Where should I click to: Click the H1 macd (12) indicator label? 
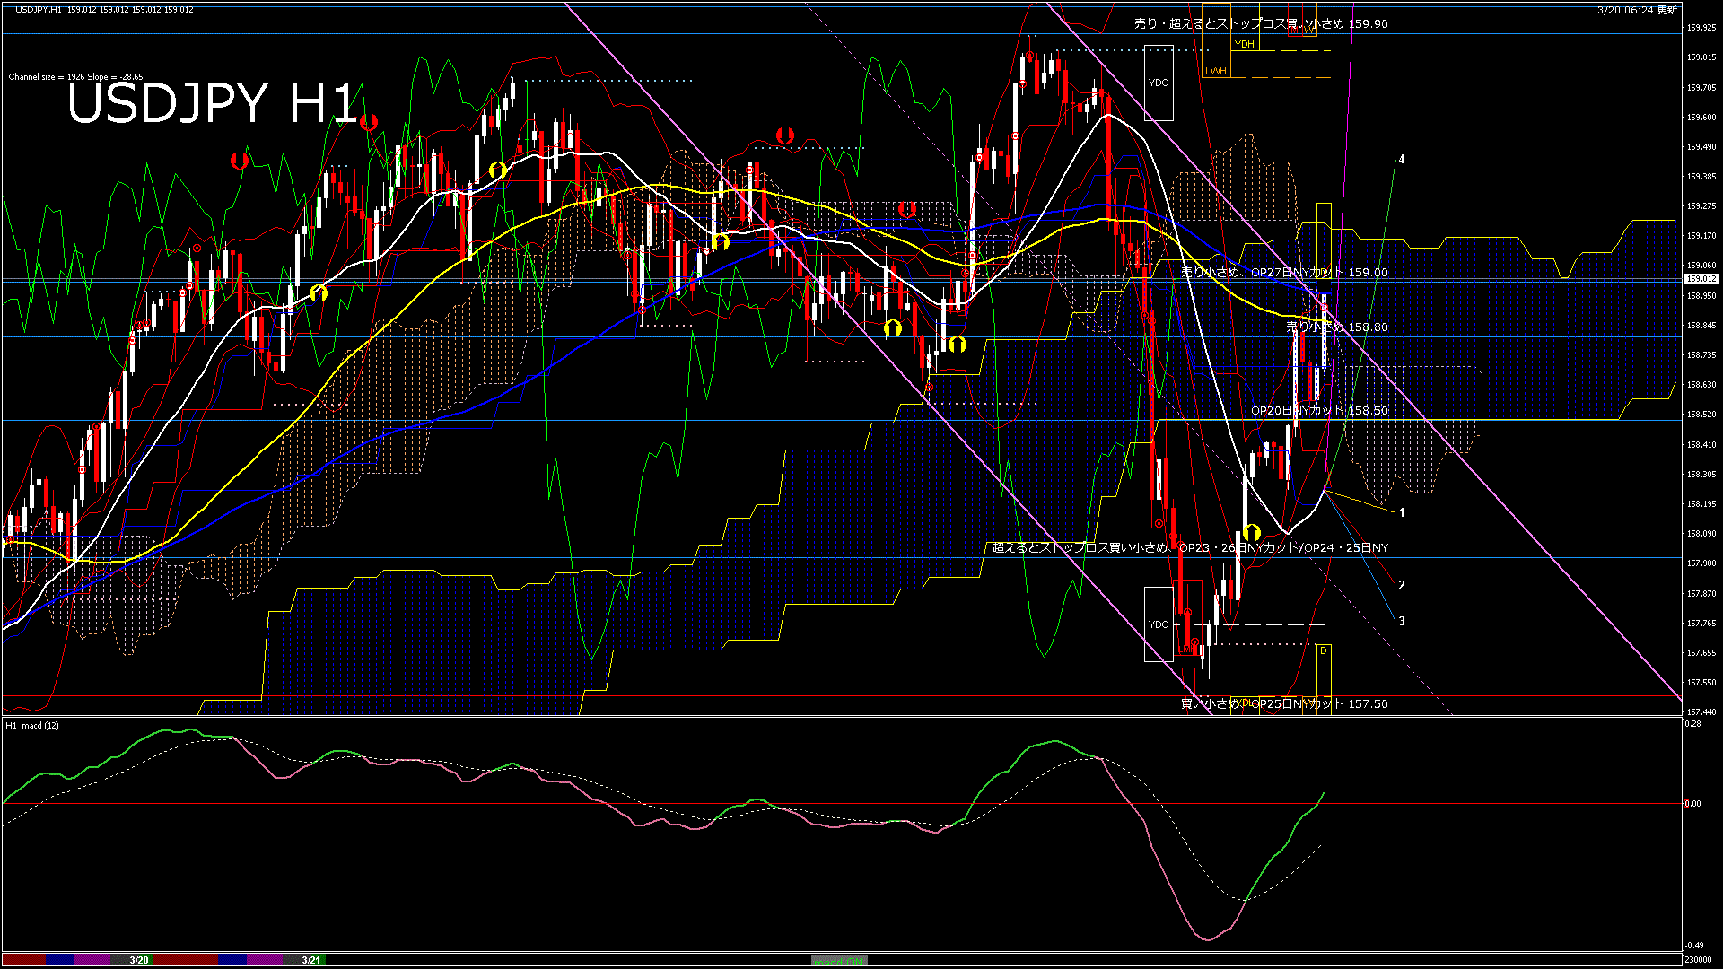point(31,725)
